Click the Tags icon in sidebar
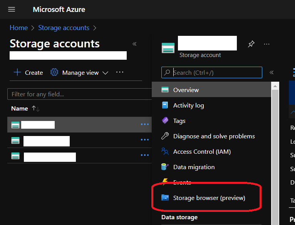 tap(165, 121)
